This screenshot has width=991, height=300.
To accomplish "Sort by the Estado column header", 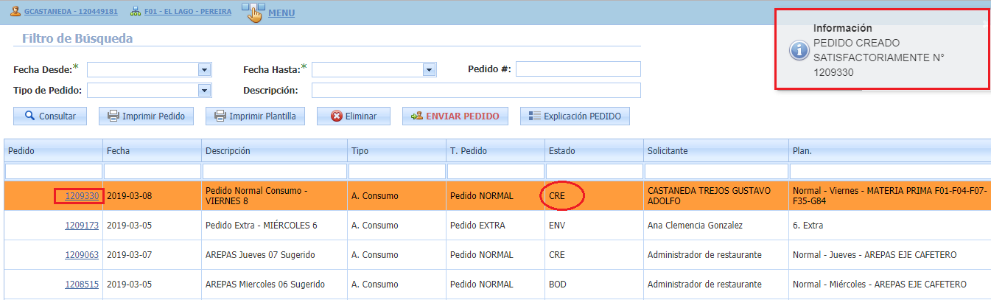I will (x=594, y=150).
